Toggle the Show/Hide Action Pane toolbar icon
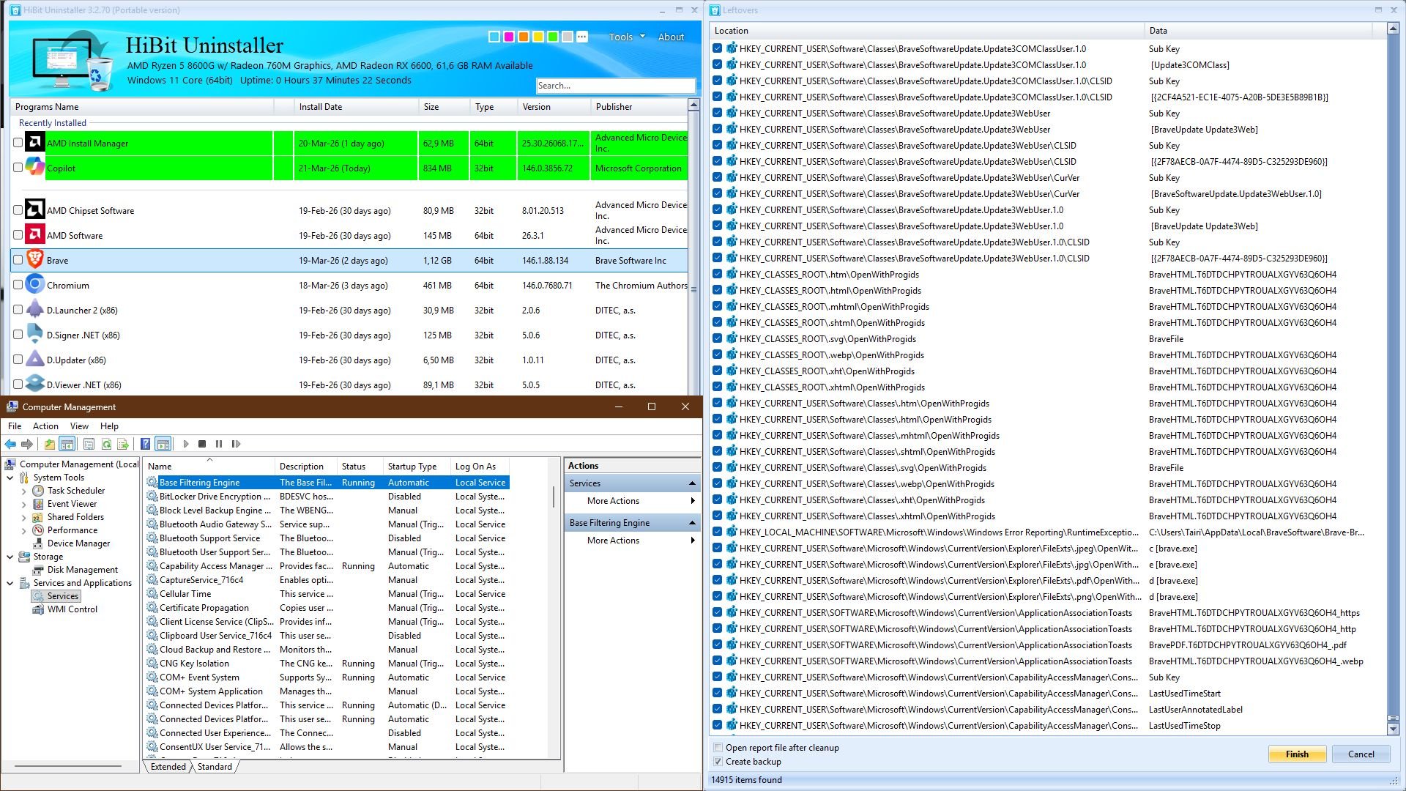This screenshot has height=791, width=1406. [163, 444]
